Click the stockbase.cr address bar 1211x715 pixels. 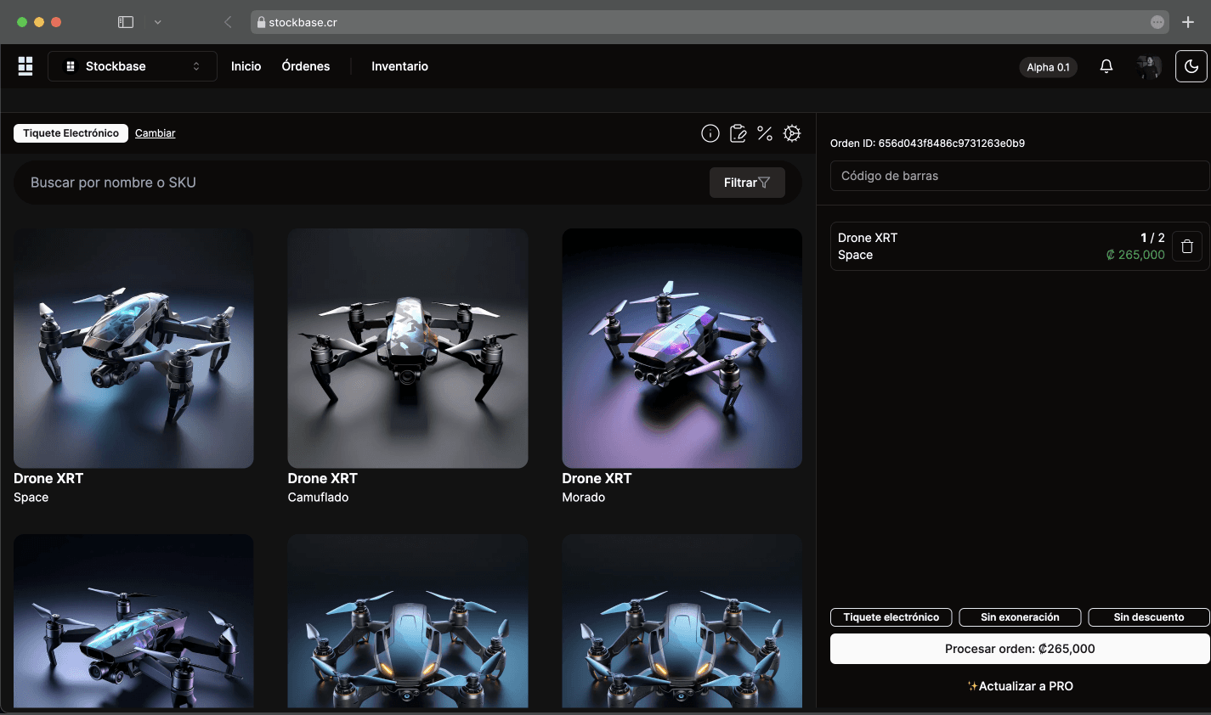(x=710, y=22)
